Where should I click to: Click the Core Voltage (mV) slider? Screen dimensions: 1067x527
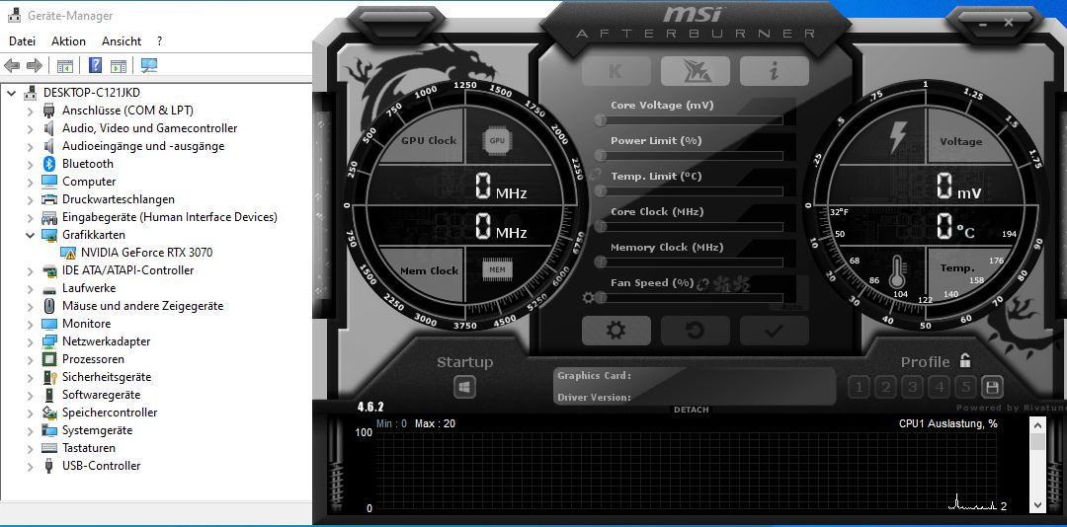coord(690,120)
